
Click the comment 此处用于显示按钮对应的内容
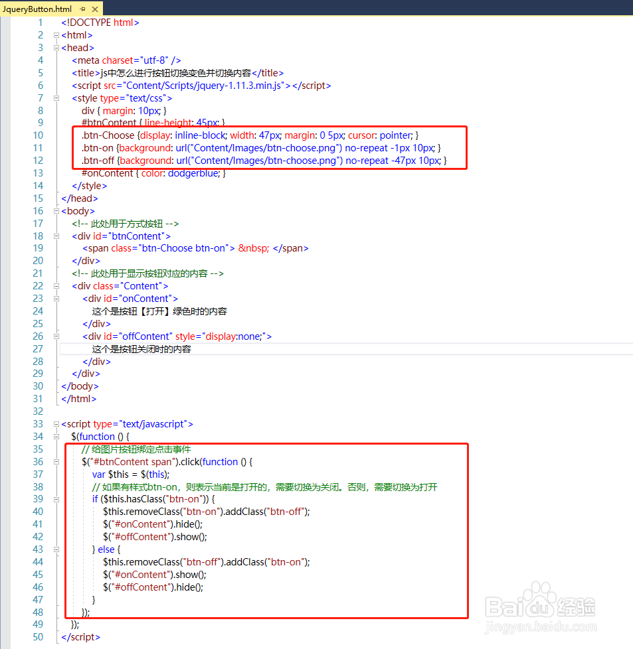148,273
